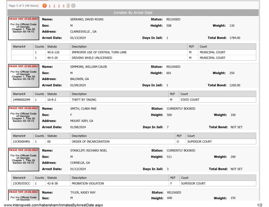Click Richard Noel Stancliff's image thumbnail
Viewport: 269px width, 207px height.
coord(24,160)
